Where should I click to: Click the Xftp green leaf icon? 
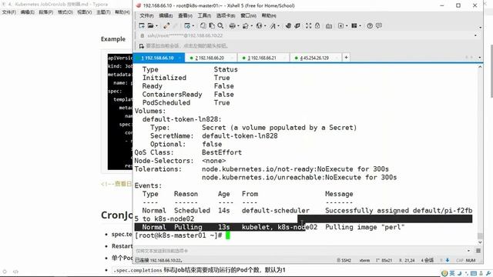288,25
